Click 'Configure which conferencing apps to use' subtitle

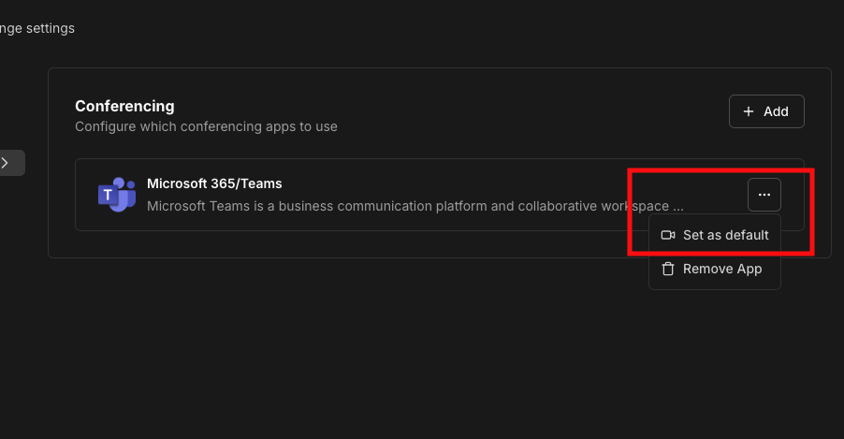[206, 126]
